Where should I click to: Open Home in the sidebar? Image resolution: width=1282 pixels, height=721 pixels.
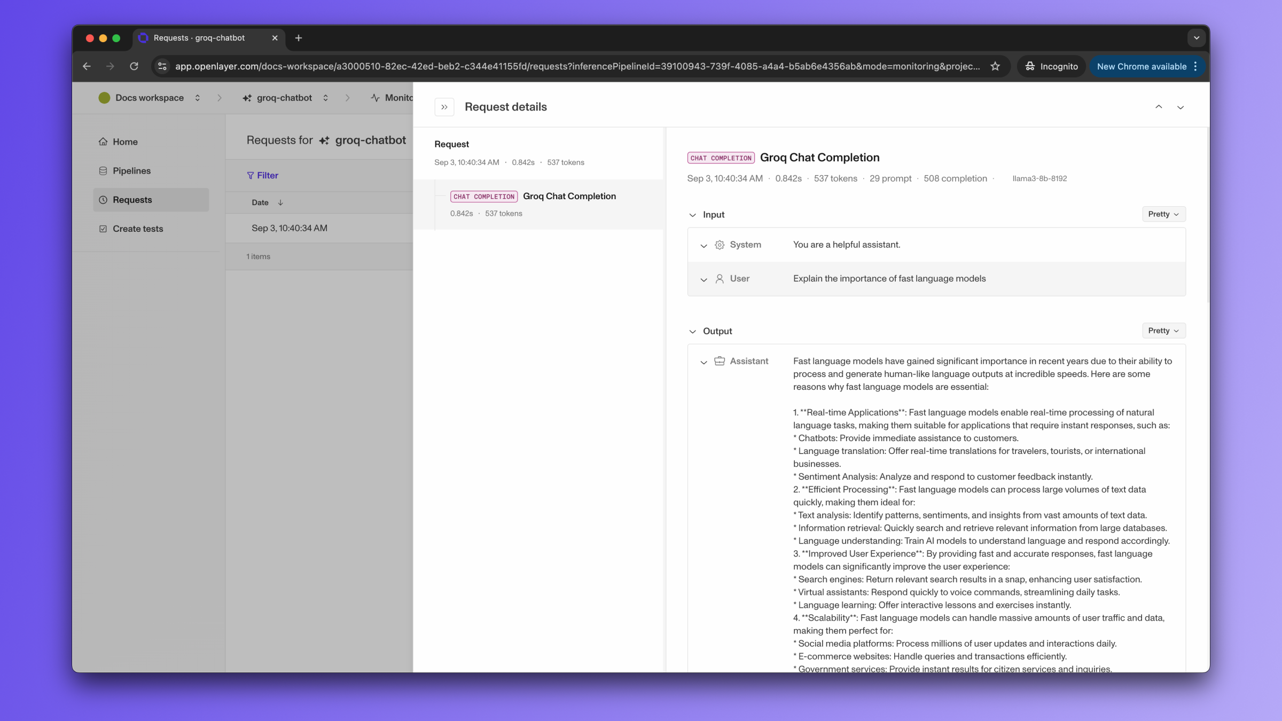[x=151, y=142]
